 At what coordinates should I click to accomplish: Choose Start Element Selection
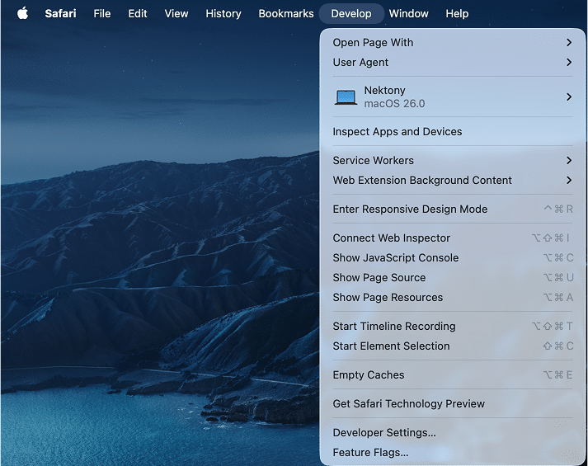[391, 346]
